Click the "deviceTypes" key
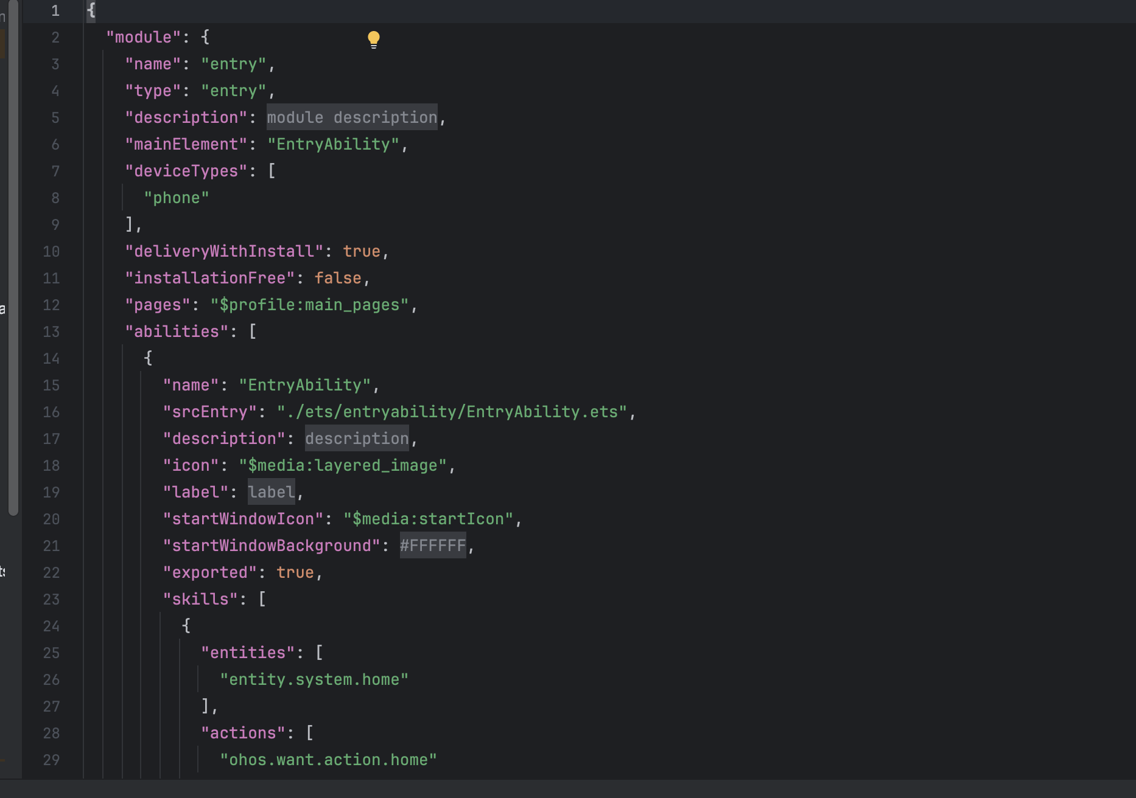 click(x=186, y=171)
